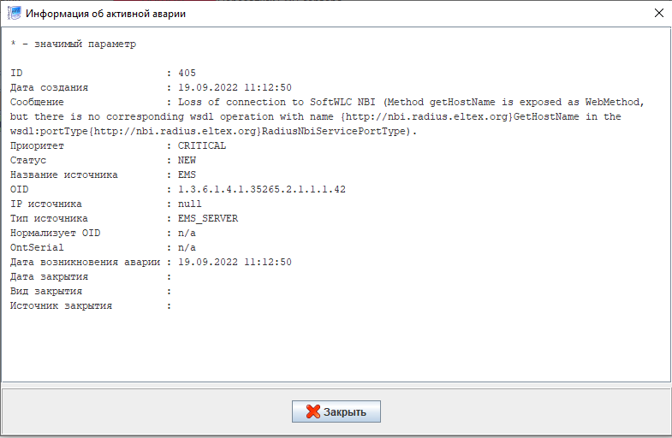Screen dimensions: 672x438
Task: Click the CRITICAL priority value
Action: (x=202, y=145)
